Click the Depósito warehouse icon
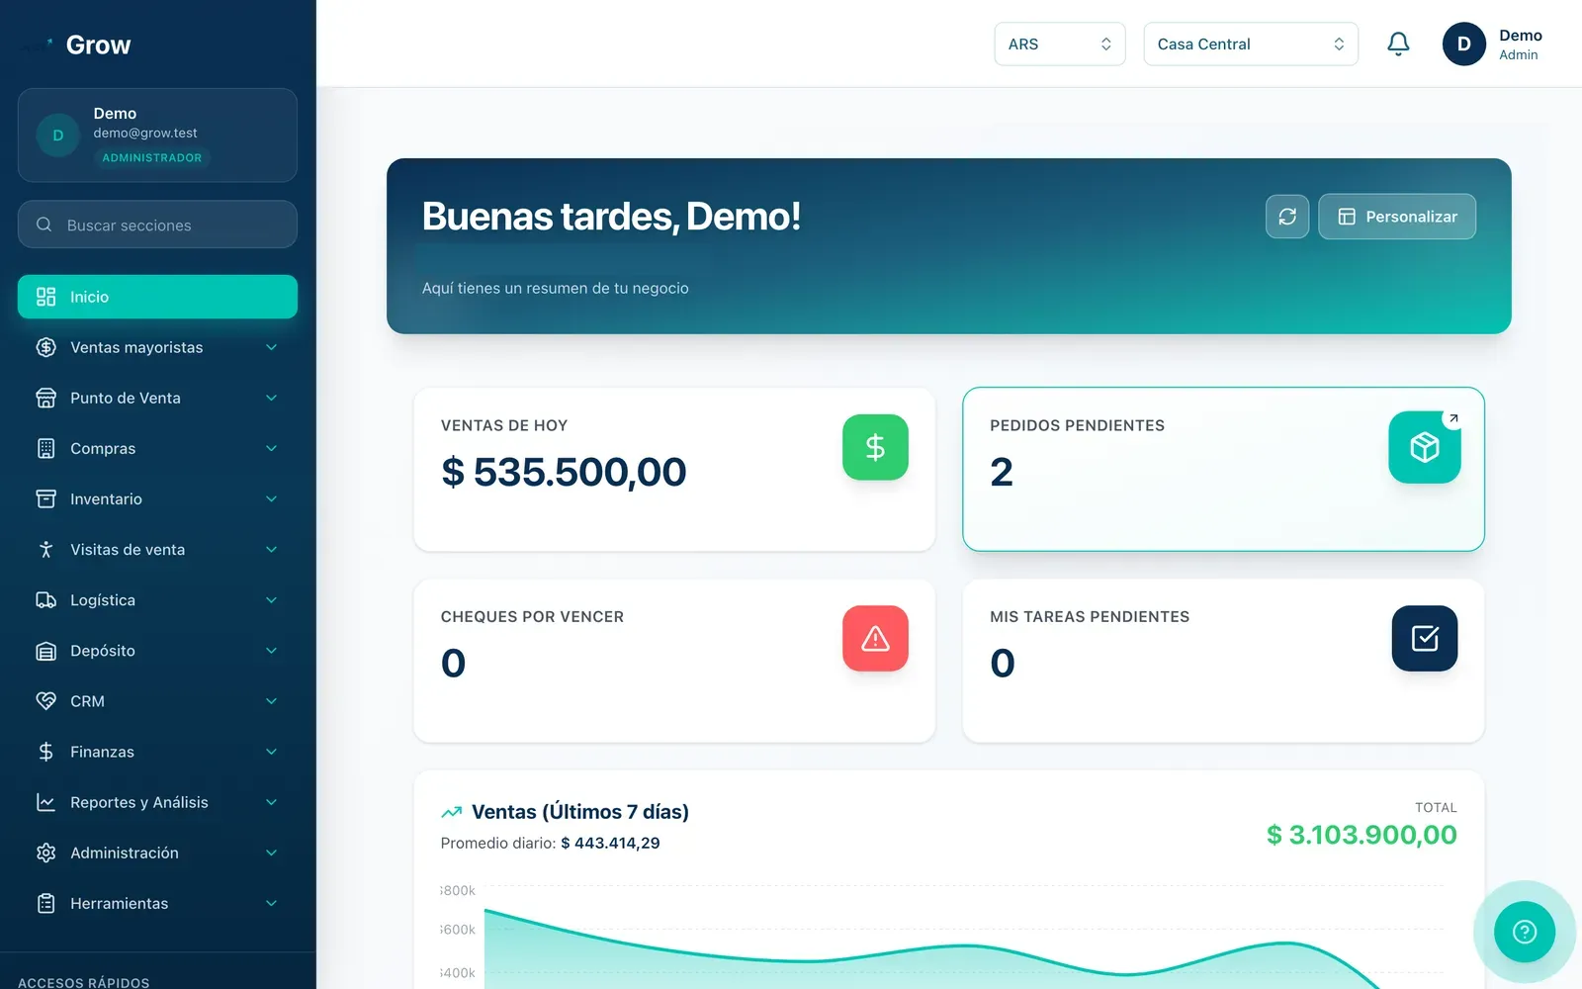1582x989 pixels. coord(45,651)
